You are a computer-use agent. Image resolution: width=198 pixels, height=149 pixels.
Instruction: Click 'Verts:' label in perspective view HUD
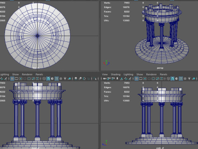107,3
